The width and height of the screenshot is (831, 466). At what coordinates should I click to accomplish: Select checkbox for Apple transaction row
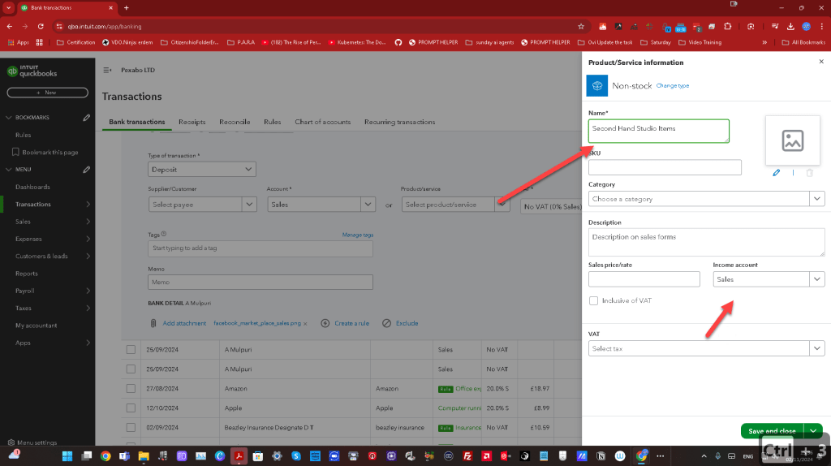click(131, 408)
